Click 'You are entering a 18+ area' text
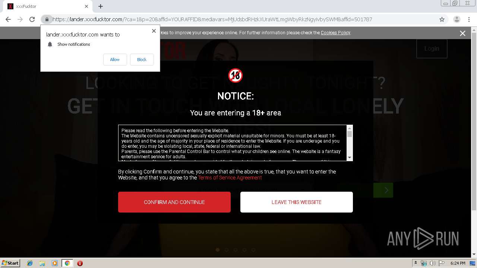477x268 pixels. 236,113
